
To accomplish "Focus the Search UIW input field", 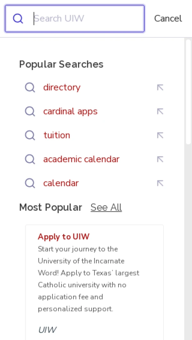I will click(x=86, y=19).
